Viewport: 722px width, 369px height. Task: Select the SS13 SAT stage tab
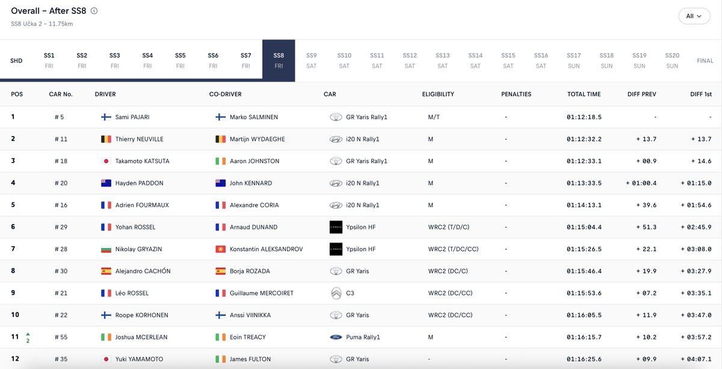(443, 61)
